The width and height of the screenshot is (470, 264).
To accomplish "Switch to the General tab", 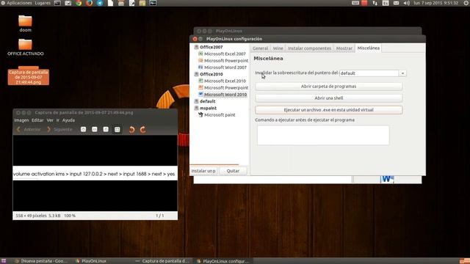I will (x=260, y=48).
